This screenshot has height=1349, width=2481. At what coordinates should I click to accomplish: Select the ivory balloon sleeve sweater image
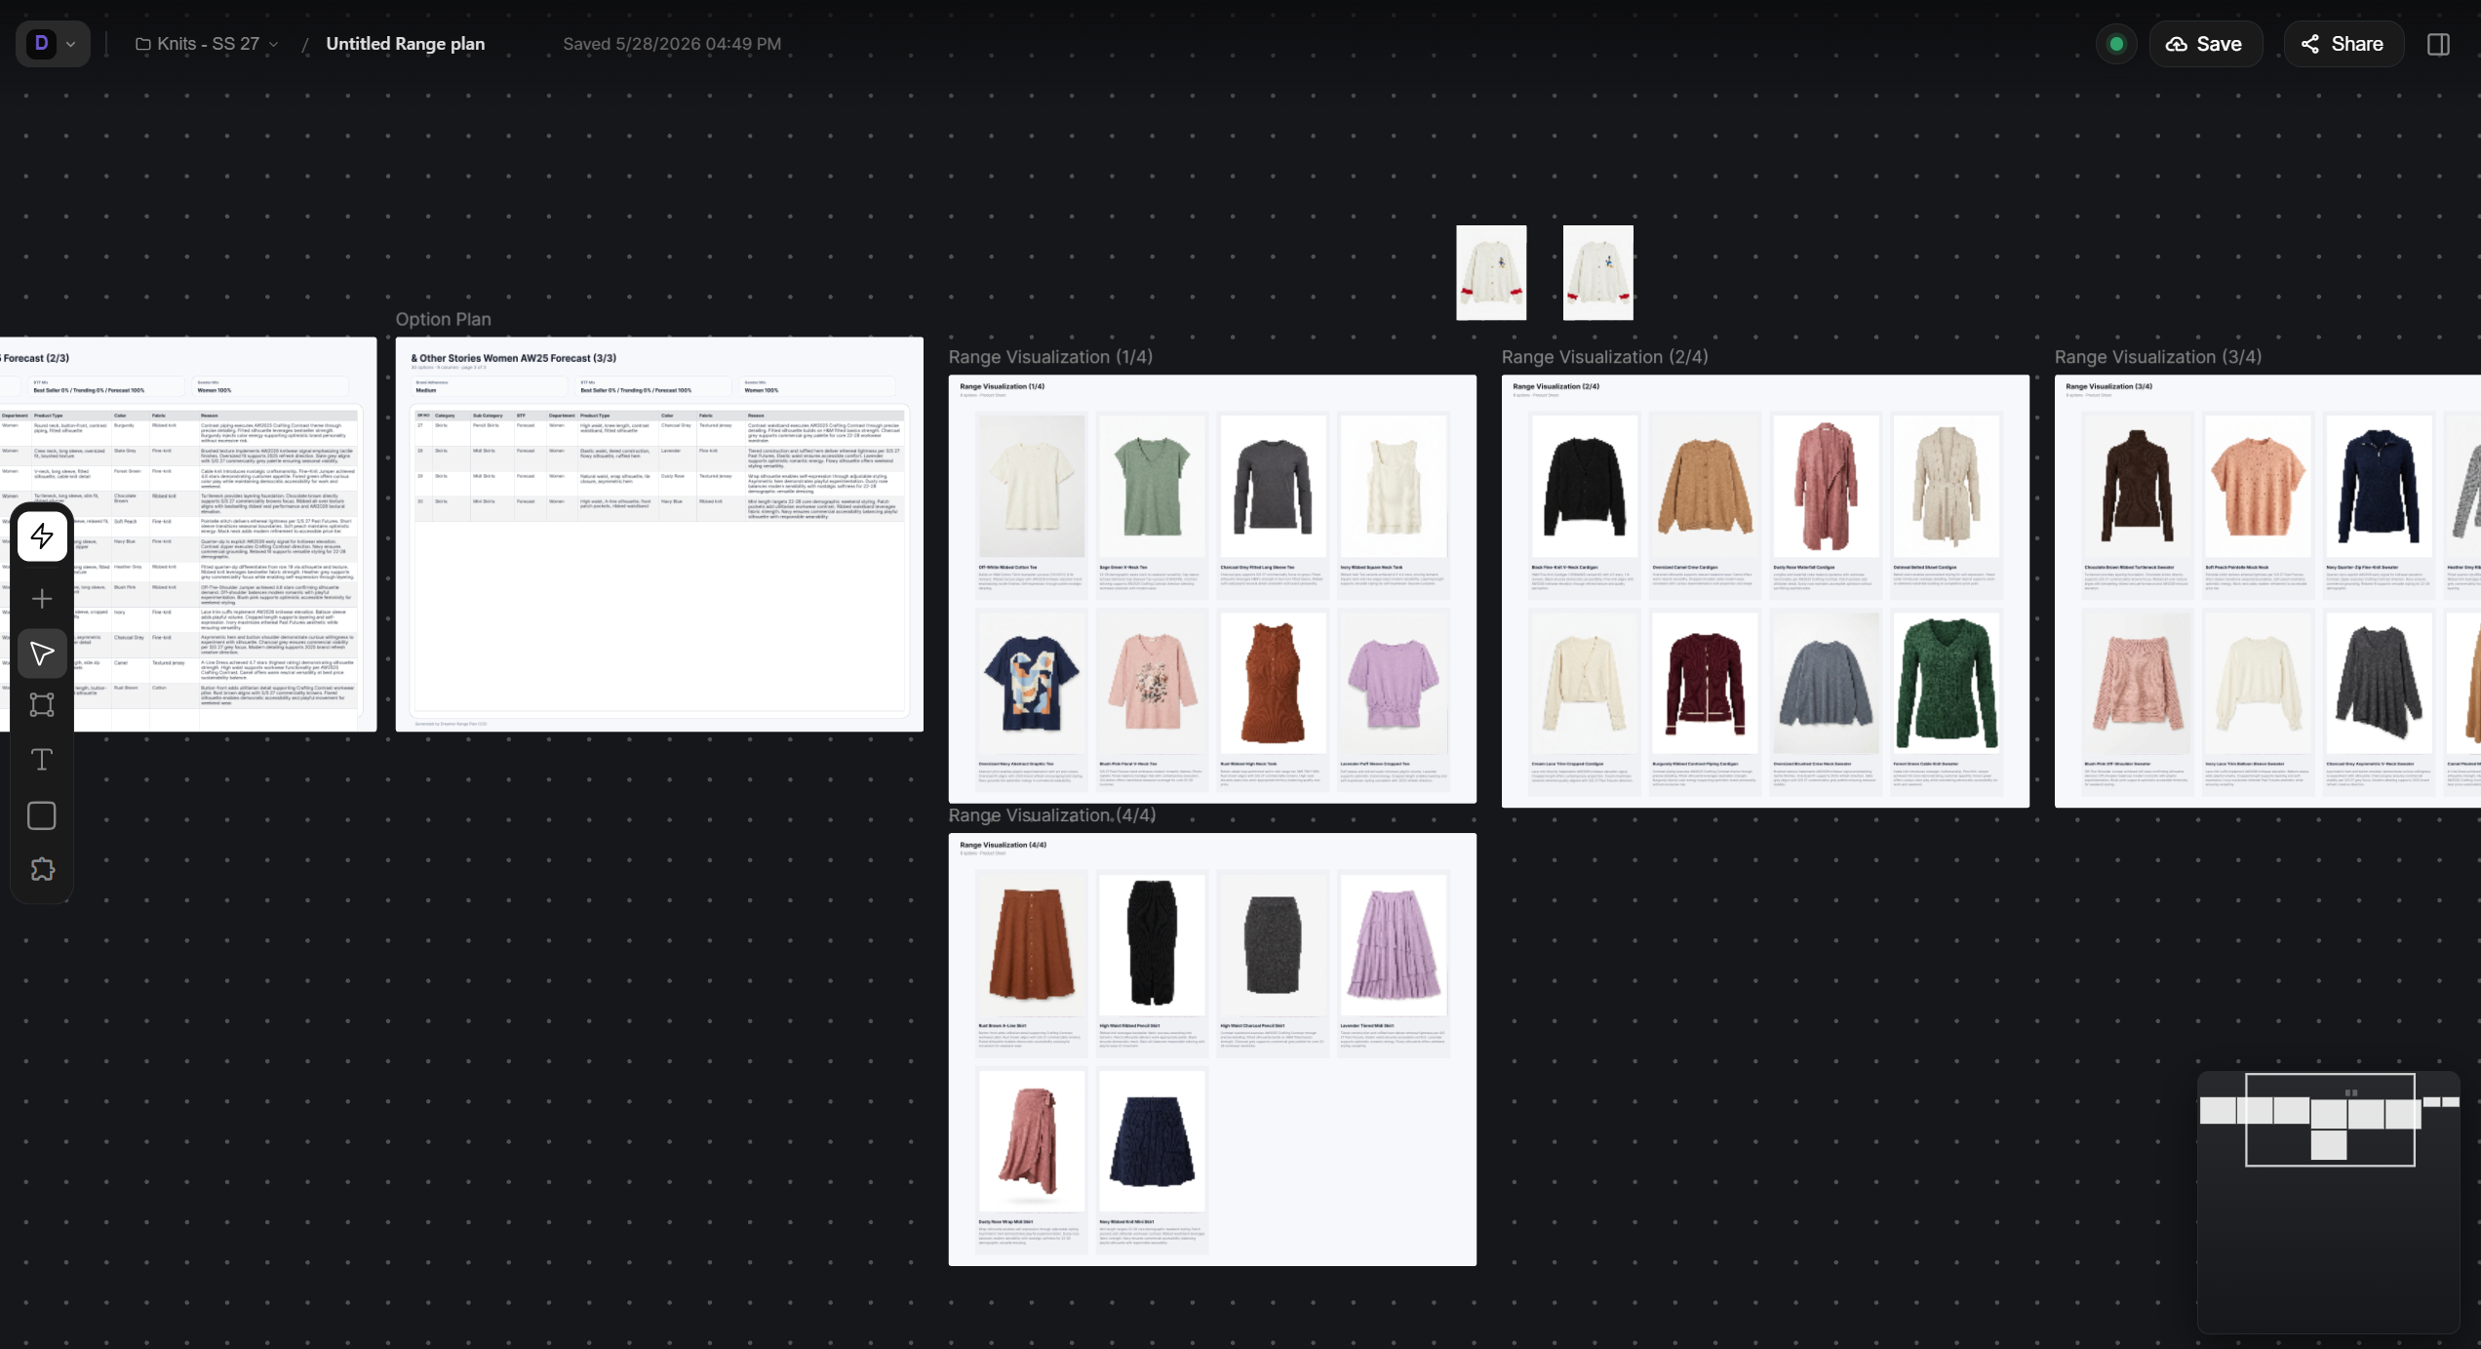(x=2258, y=683)
